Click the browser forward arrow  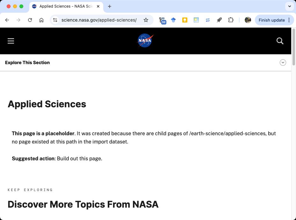point(18,20)
